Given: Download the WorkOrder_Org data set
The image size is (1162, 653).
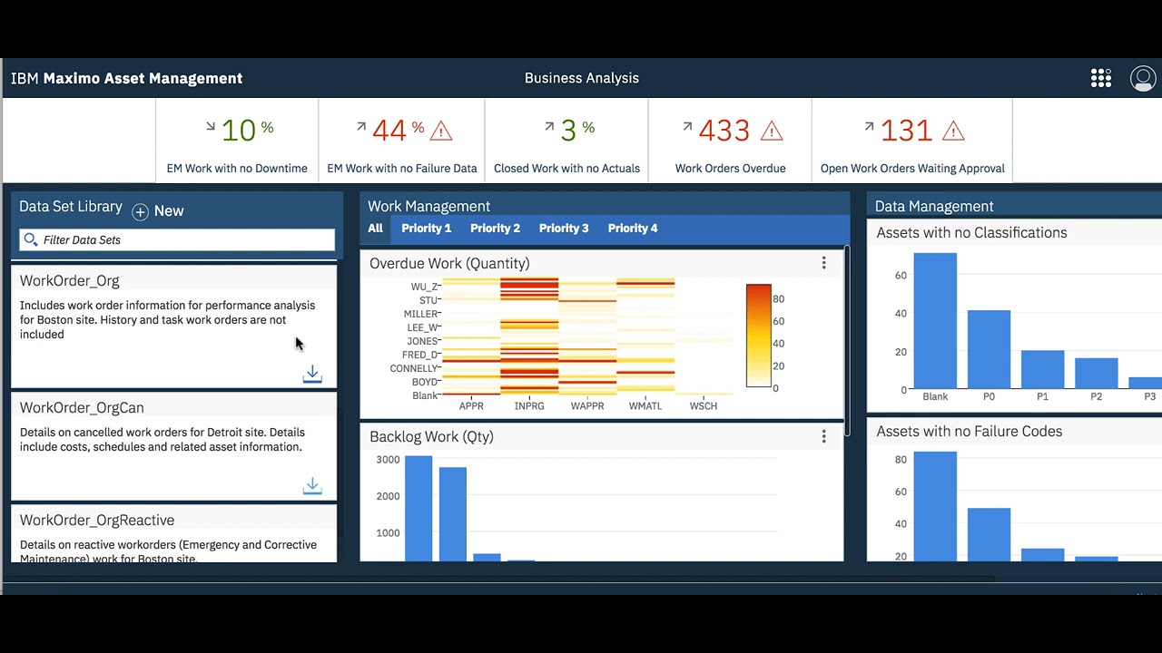Looking at the screenshot, I should 312,374.
